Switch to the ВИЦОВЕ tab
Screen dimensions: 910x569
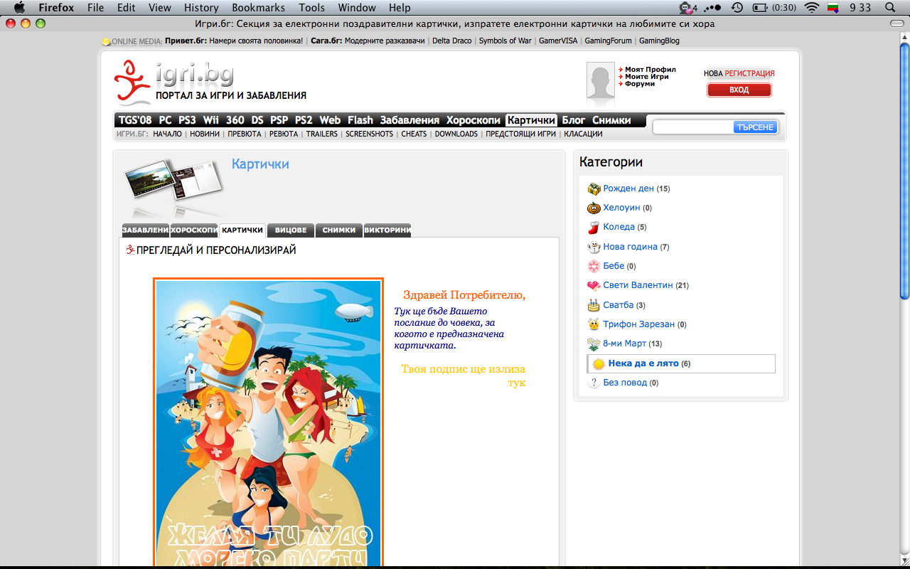click(x=291, y=230)
